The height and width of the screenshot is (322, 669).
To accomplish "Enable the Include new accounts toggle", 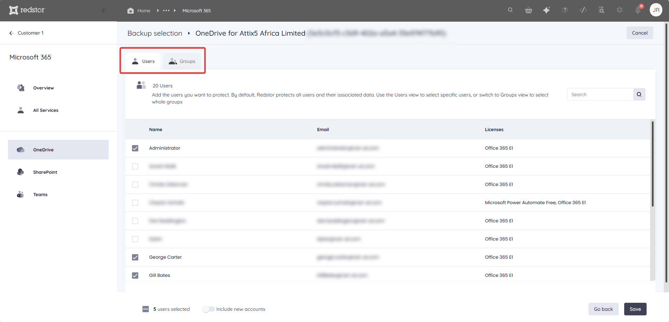I will [x=209, y=309].
